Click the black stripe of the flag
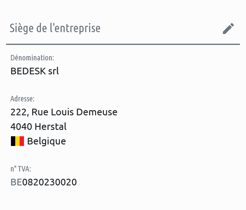246x210 pixels. pos(13,141)
